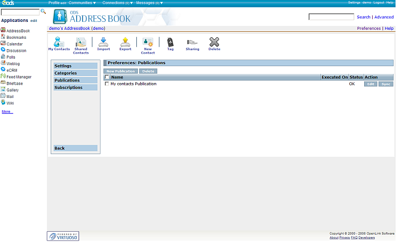Open the Connections dropdown in top bar
Screen dimensions: 398x247
coord(117,3)
